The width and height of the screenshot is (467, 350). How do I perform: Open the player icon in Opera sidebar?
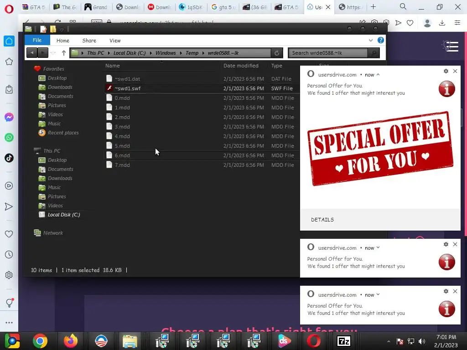click(x=9, y=186)
